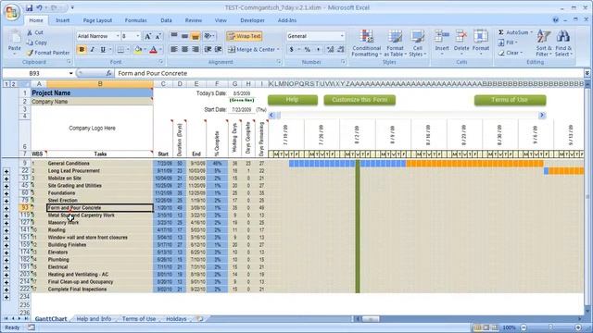The height and width of the screenshot is (333, 593).
Task: Click the formula bar input field
Action: pyautogui.click(x=348, y=73)
